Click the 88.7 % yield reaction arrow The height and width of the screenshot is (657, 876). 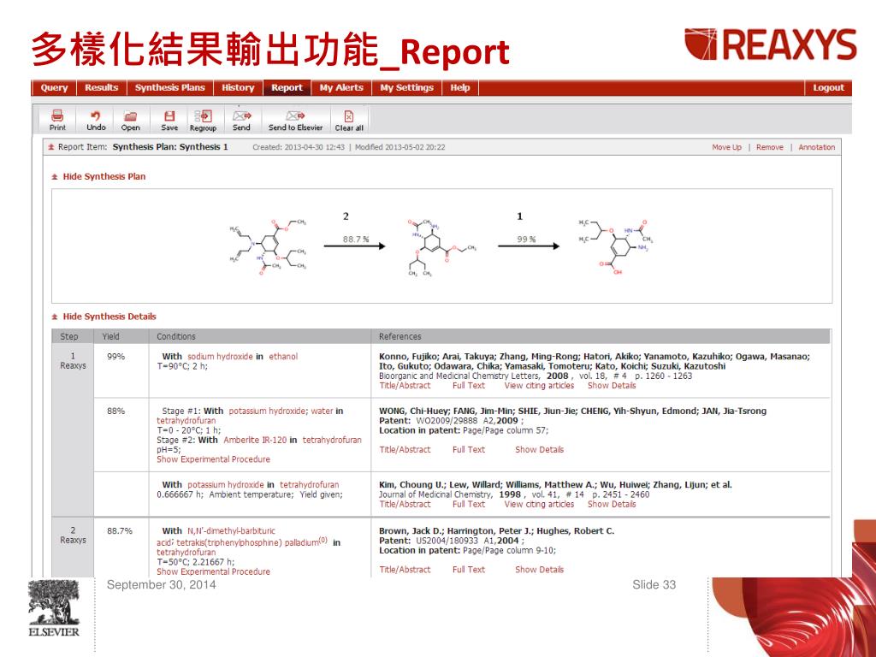(x=354, y=246)
